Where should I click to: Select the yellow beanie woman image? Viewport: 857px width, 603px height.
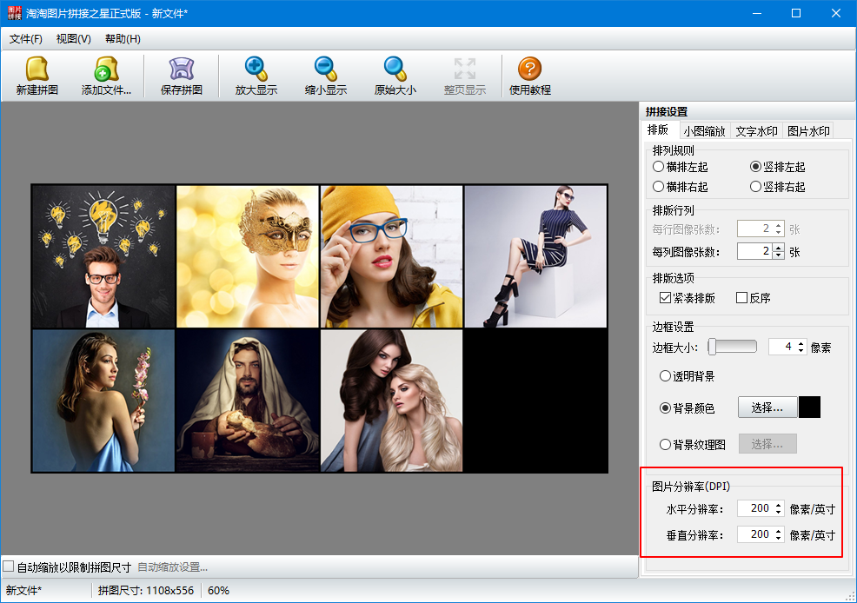click(391, 256)
